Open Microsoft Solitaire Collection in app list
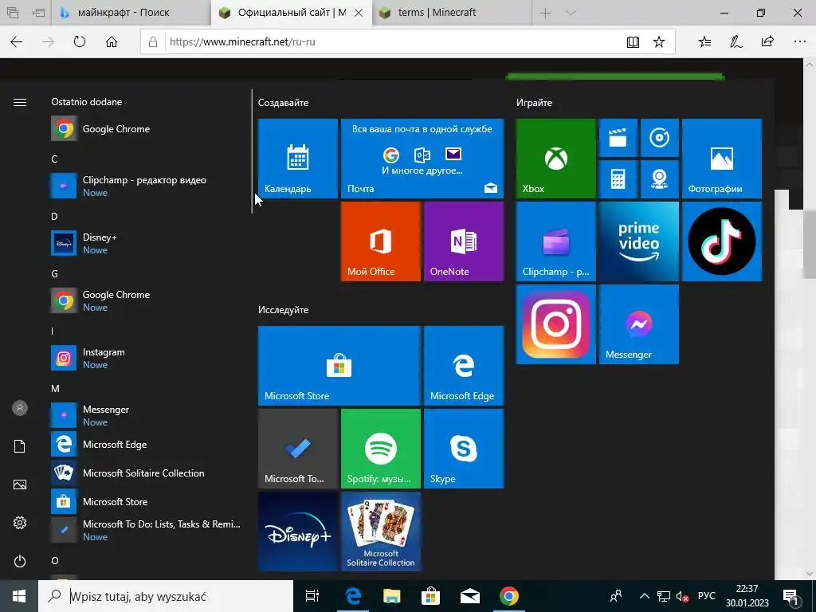 pyautogui.click(x=147, y=473)
